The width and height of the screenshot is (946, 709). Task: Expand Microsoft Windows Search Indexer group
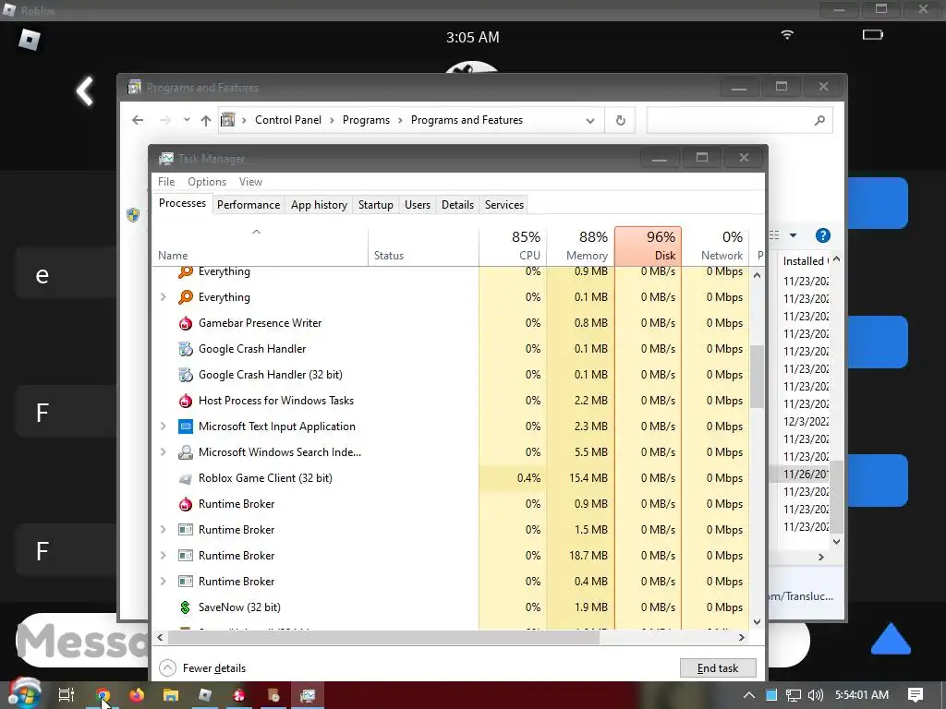tap(163, 452)
